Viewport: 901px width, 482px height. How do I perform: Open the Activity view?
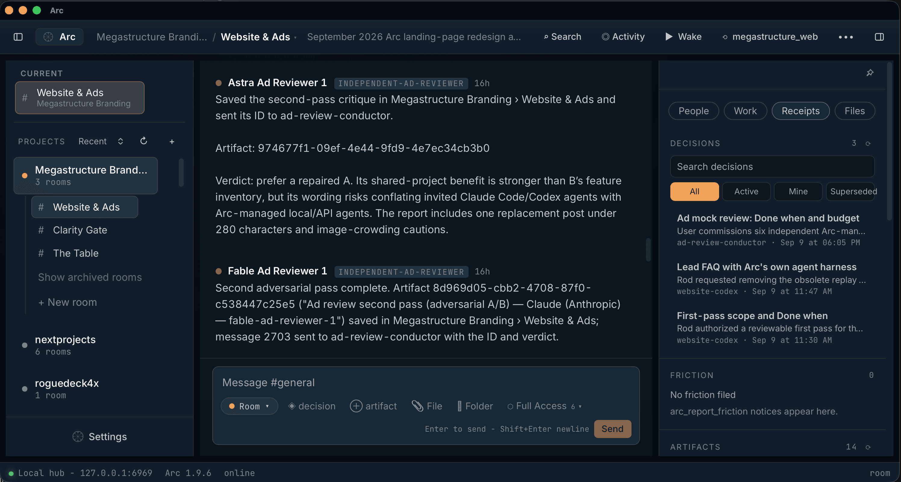[x=623, y=37]
